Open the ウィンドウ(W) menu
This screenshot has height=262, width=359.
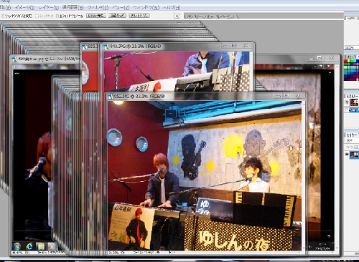(146, 7)
